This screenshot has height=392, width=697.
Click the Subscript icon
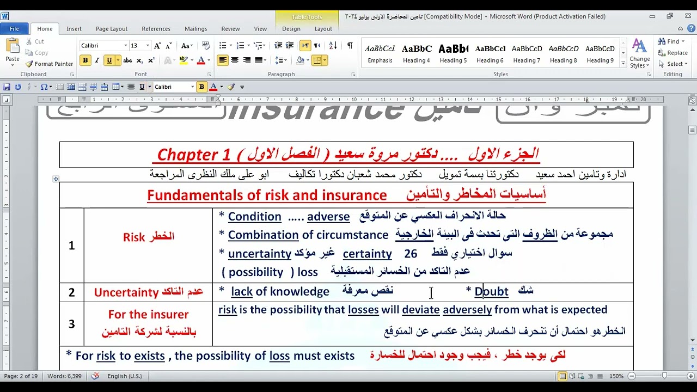[x=140, y=60]
